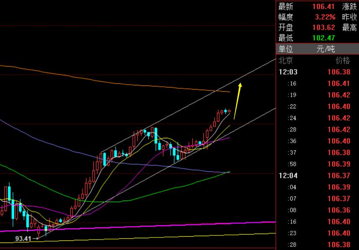Click the latest price value 106.41

pos(323,6)
